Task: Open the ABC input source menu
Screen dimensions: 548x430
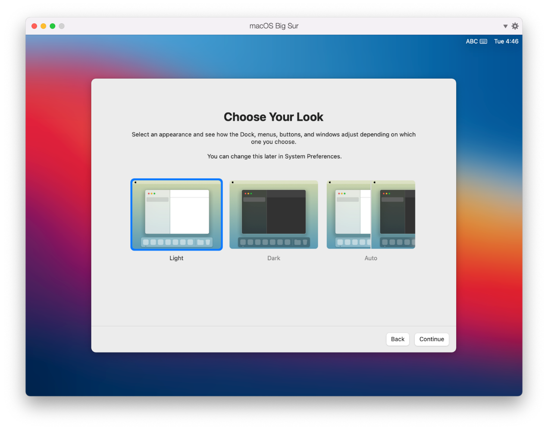Action: tap(472, 41)
